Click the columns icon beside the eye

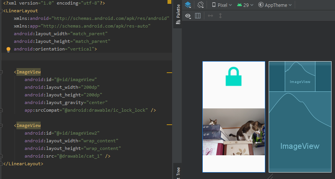coord(198,16)
